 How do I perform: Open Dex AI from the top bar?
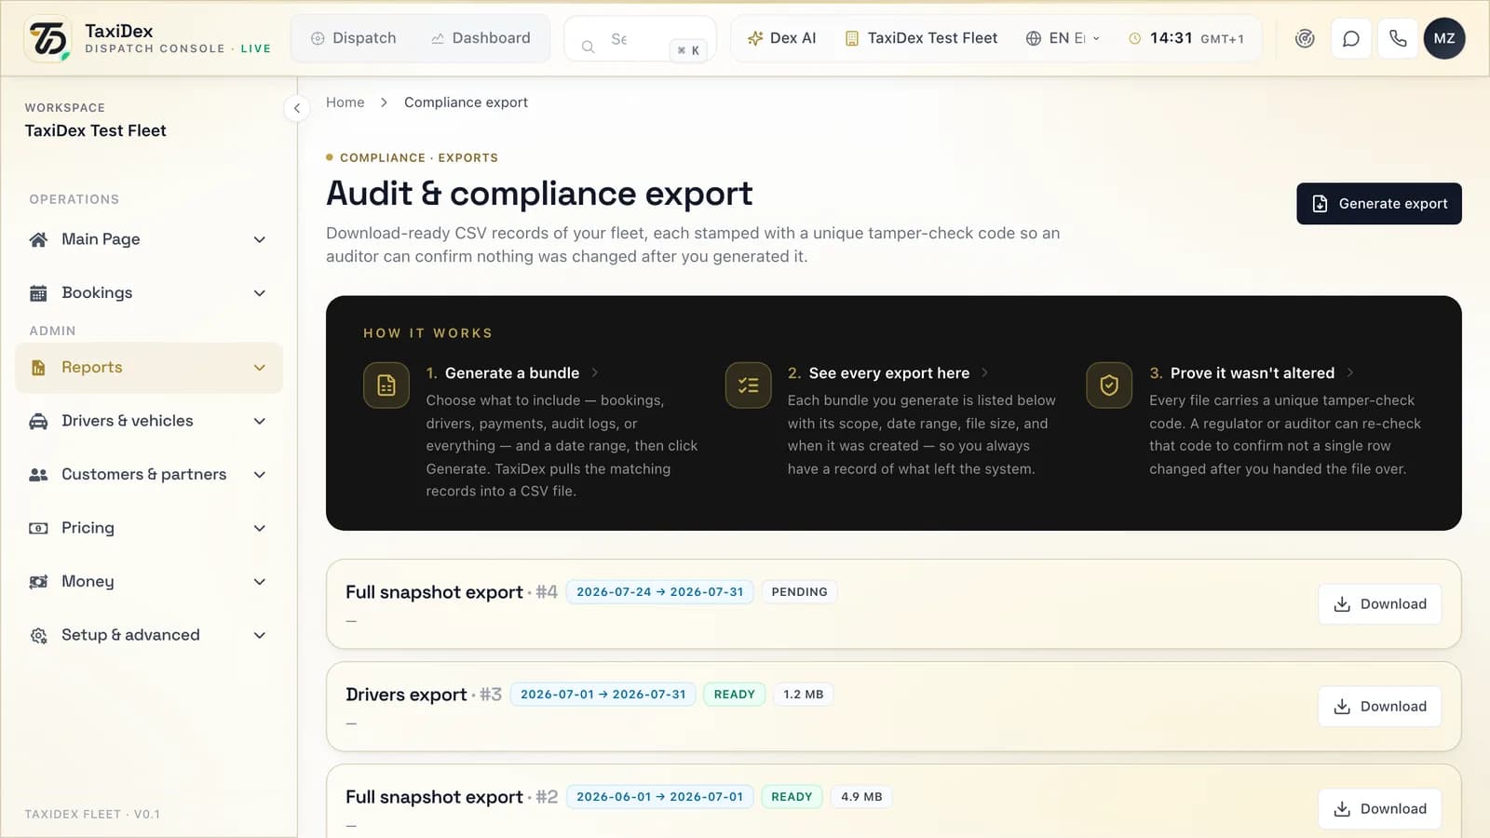coord(782,38)
